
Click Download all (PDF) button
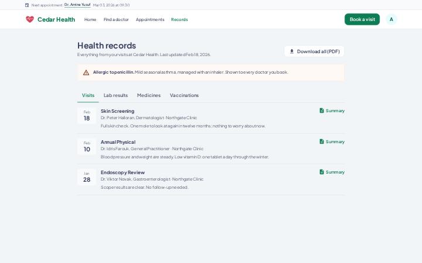314,51
